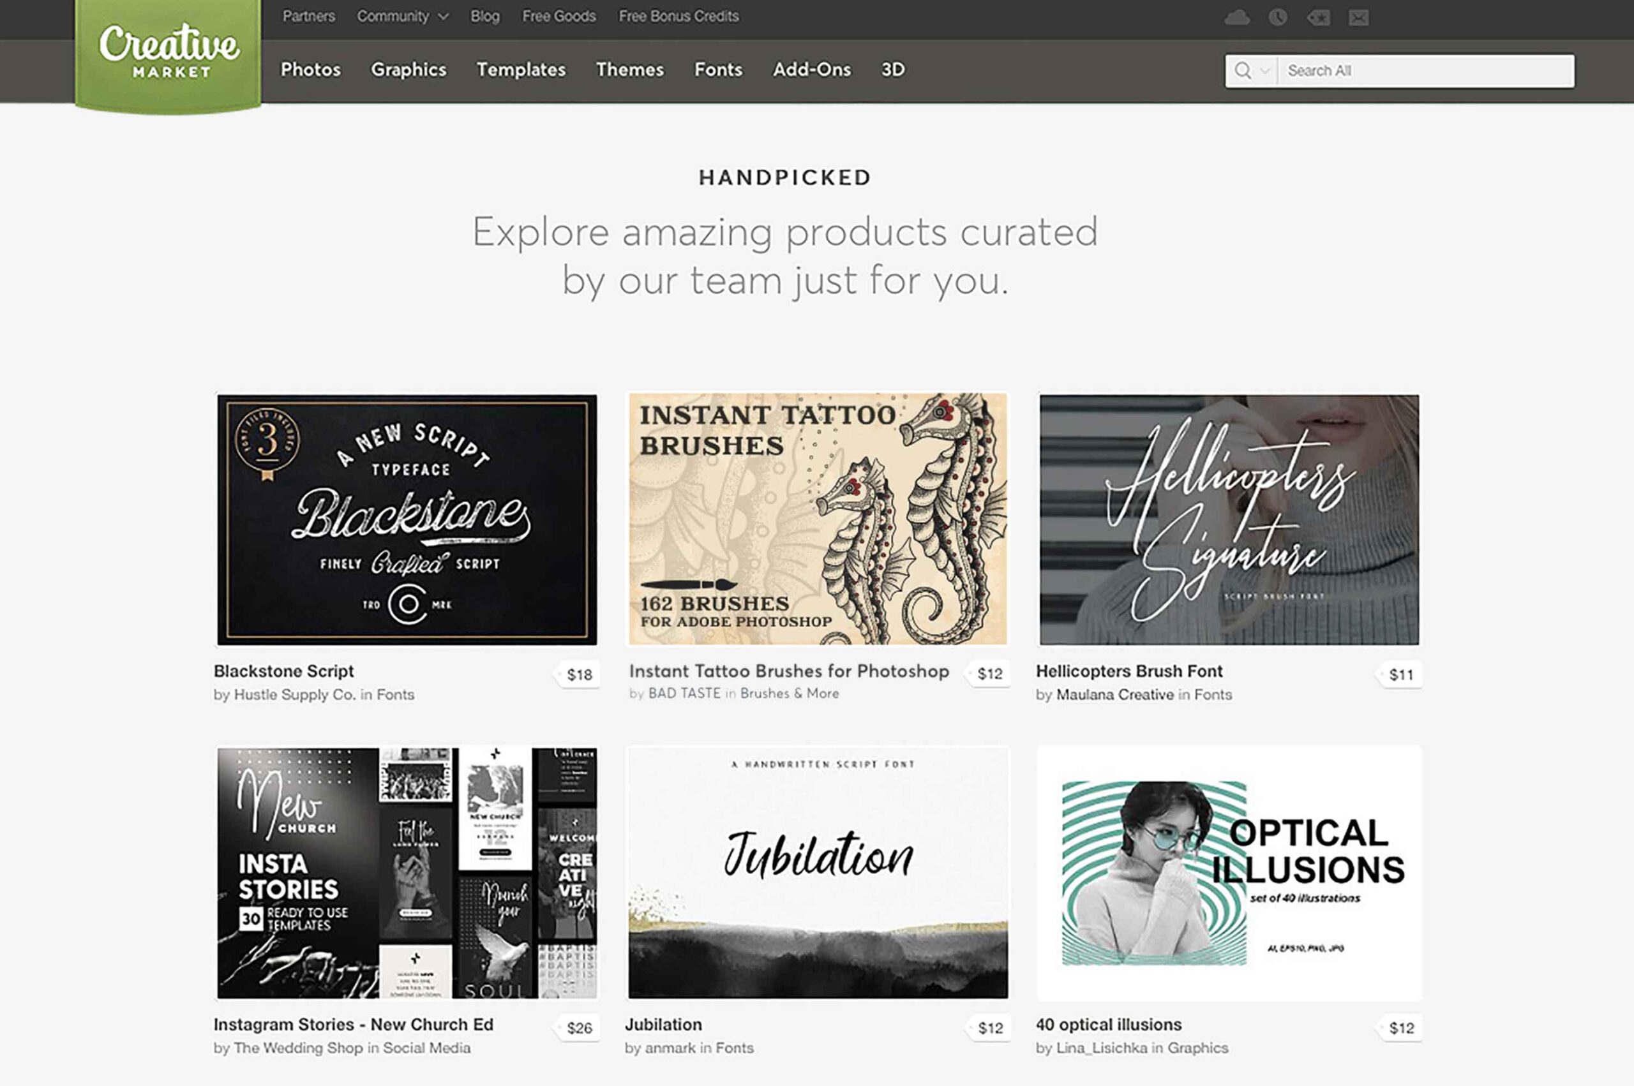1634x1086 pixels.
Task: Visit Lina_Lisichka author page
Action: (x=1101, y=1048)
